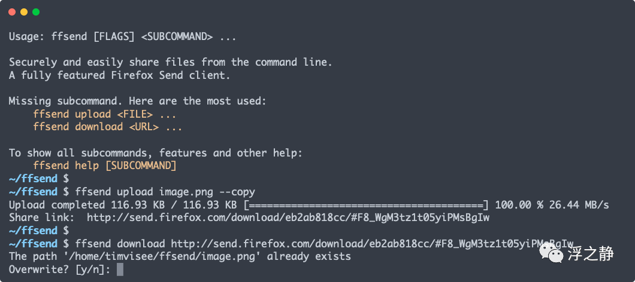Click the WeChat logo icon in watermark
Screen dimensions: 635x282
tap(551, 255)
